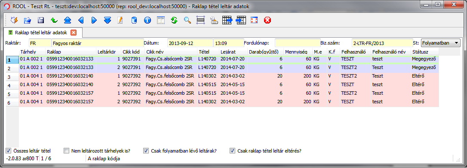The image size is (467, 168).
Task: Click the red stop X toolbar icon
Action: click(267, 20)
